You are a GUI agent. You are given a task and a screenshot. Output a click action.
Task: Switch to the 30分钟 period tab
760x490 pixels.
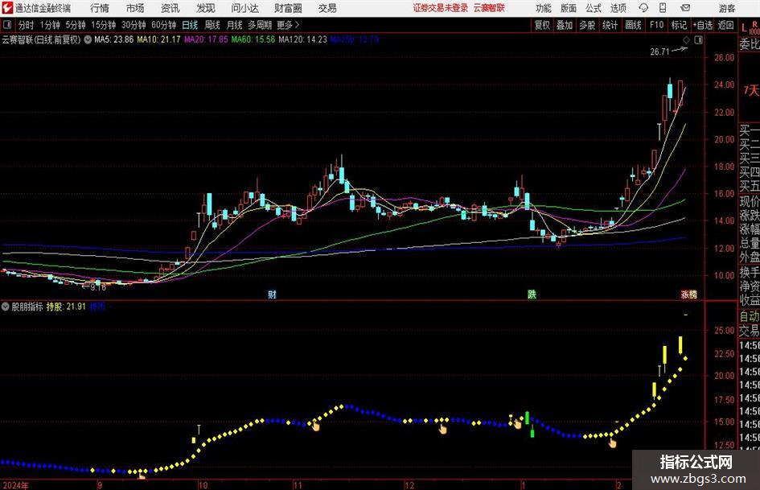point(134,25)
